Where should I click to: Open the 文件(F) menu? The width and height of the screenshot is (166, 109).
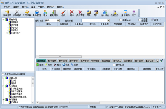pyautogui.click(x=7, y=7)
